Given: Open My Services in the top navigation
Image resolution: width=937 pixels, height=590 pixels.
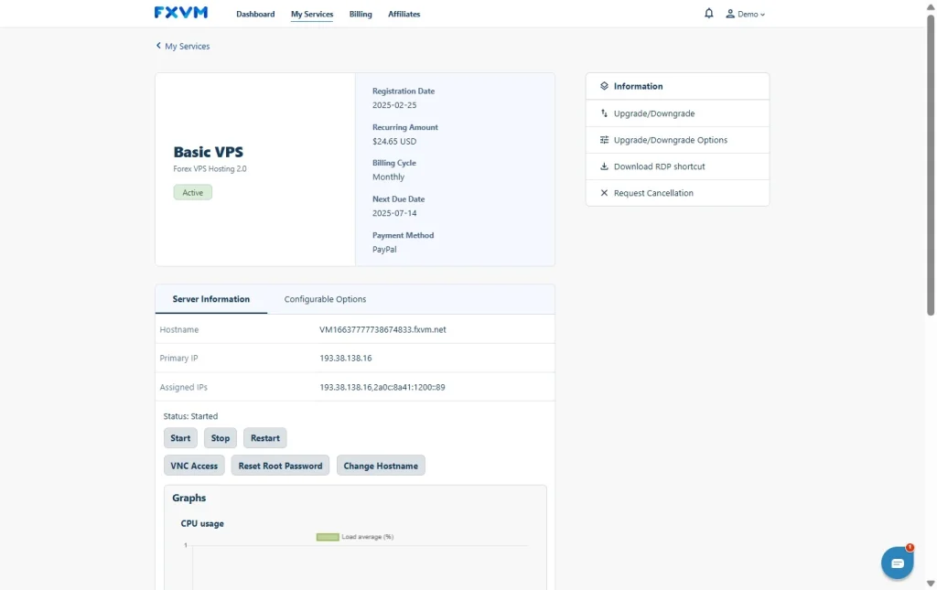Looking at the screenshot, I should point(312,14).
